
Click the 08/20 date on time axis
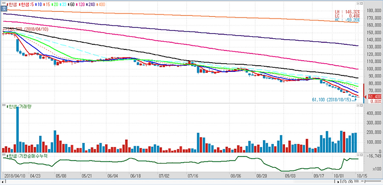(x=262, y=175)
